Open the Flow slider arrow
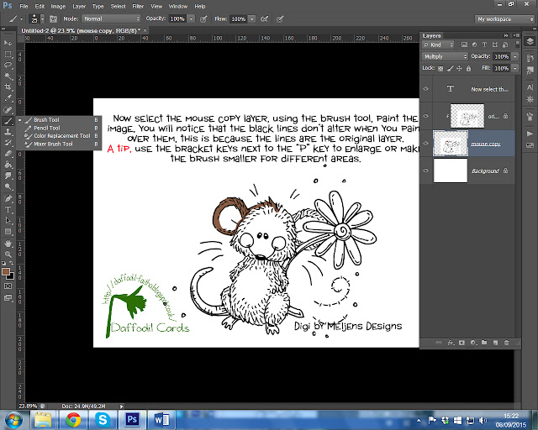The image size is (538, 430). (x=252, y=18)
